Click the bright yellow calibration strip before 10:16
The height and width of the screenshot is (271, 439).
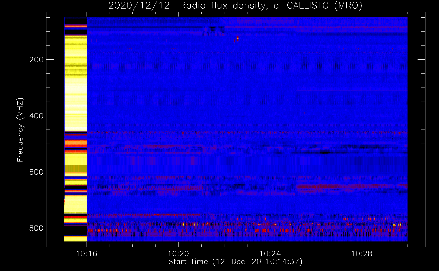pos(76,130)
